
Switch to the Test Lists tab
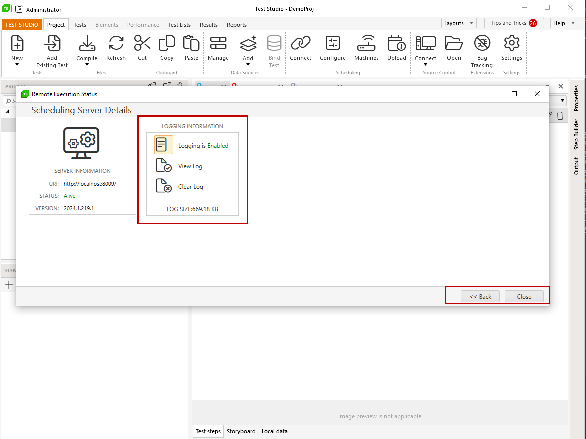(179, 25)
